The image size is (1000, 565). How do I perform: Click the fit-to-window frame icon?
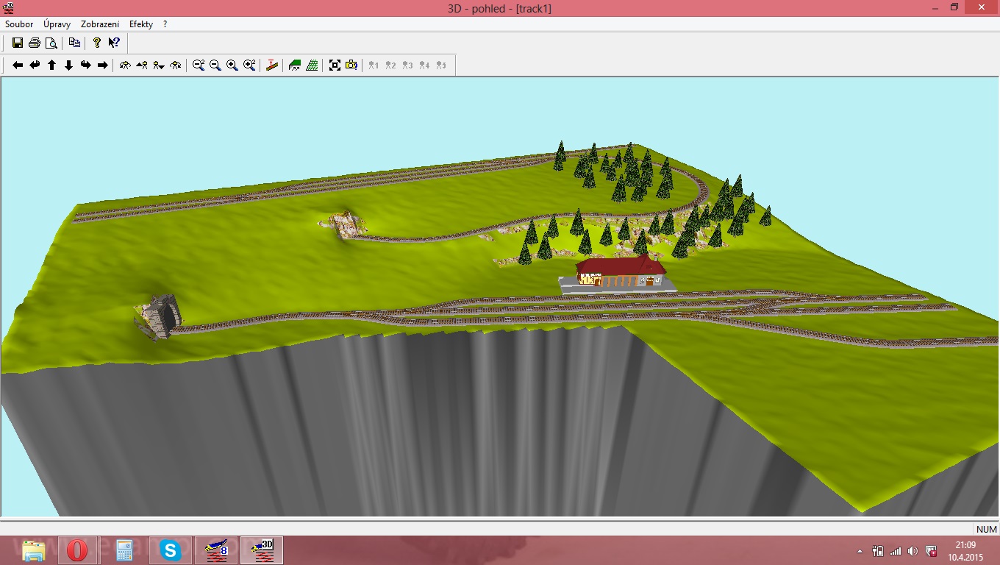335,65
